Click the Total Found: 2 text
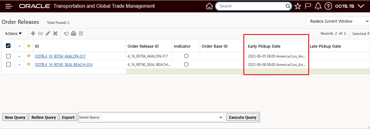This screenshot has height=129, width=370. coord(58,23)
